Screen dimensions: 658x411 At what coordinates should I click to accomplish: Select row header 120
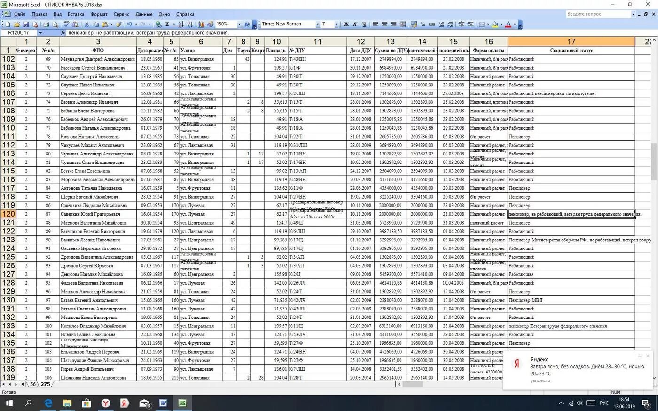coord(8,214)
